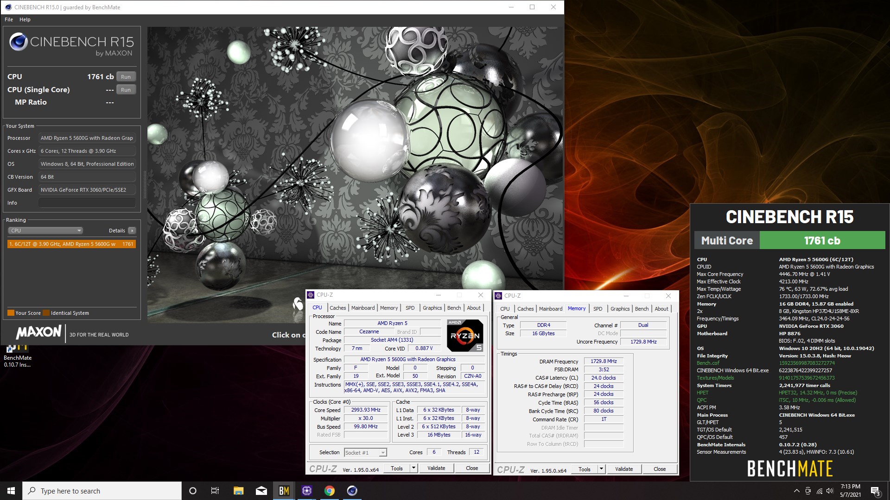Open Memory tab in left CPU-Z window
The image size is (890, 500).
pyautogui.click(x=389, y=308)
